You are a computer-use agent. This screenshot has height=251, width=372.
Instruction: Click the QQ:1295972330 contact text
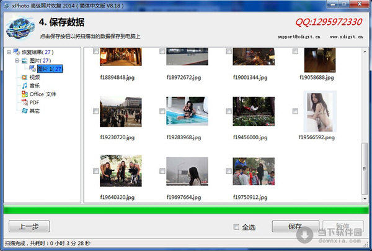pos(329,22)
